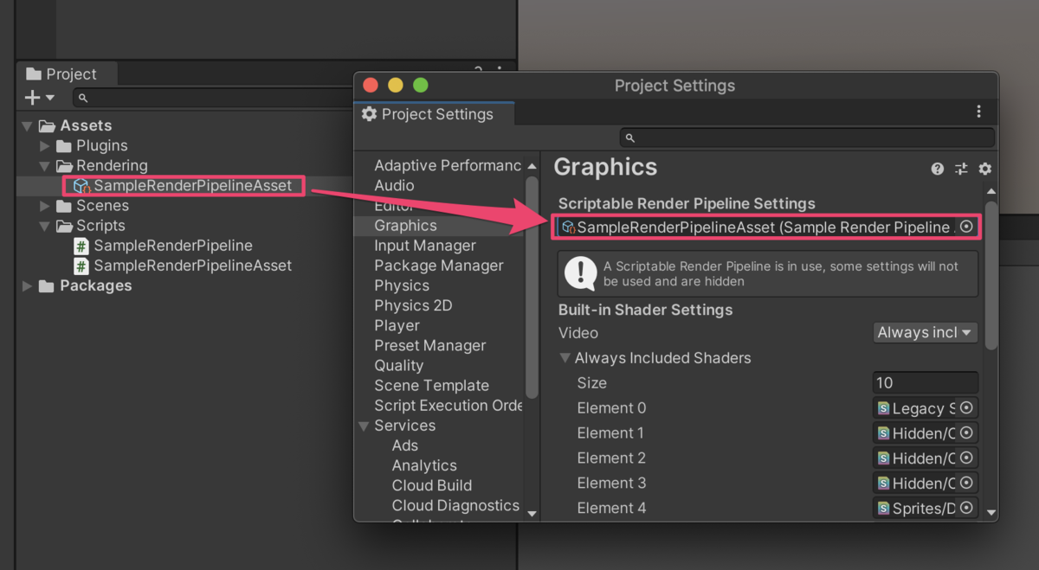1039x570 pixels.
Task: Open the Graphics help icon
Action: tap(938, 169)
